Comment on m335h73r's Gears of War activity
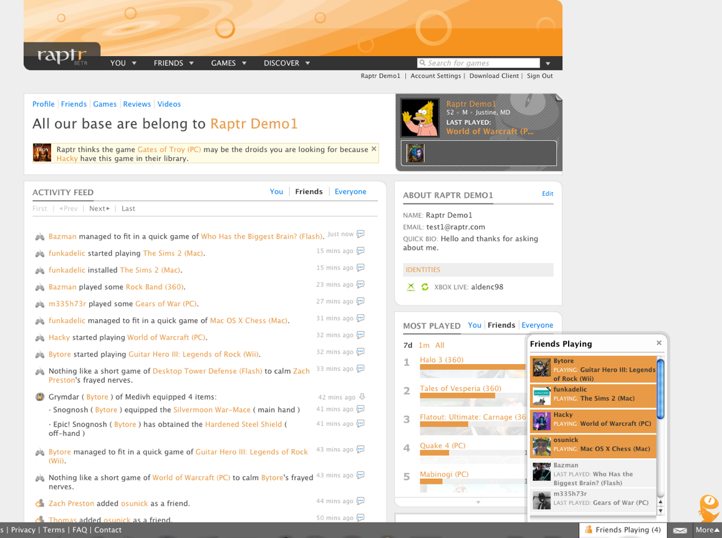Viewport: 722px width, 538px height. pos(360,301)
